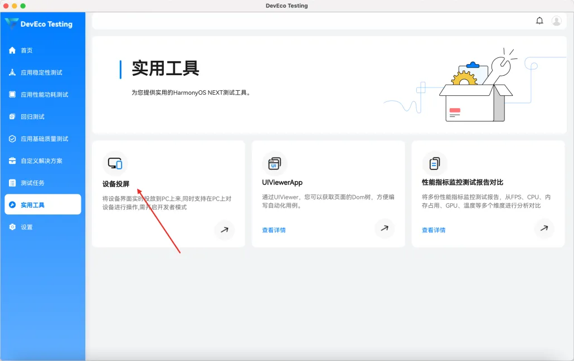Click the UIViewerApp card title
The height and width of the screenshot is (361, 574).
tap(282, 182)
